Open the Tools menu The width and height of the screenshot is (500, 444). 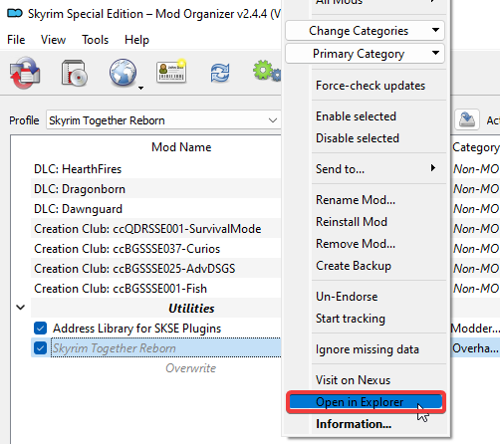(x=95, y=40)
